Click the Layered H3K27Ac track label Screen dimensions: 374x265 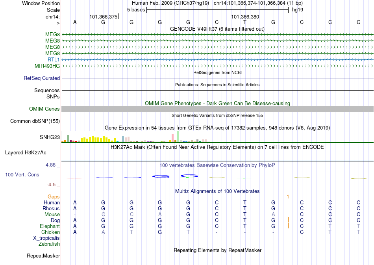(26, 153)
